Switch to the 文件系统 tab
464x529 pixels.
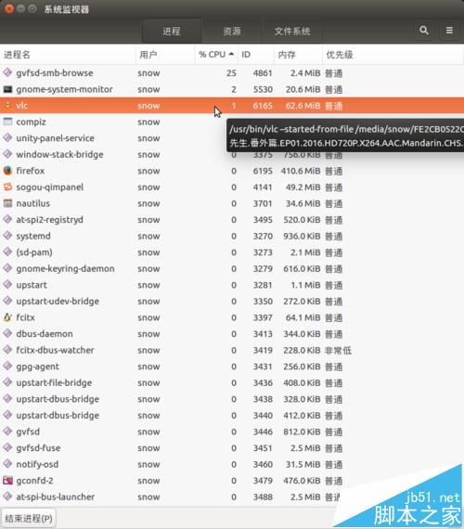click(x=292, y=31)
